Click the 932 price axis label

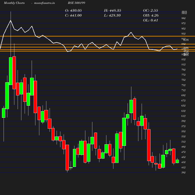coord(183,34)
